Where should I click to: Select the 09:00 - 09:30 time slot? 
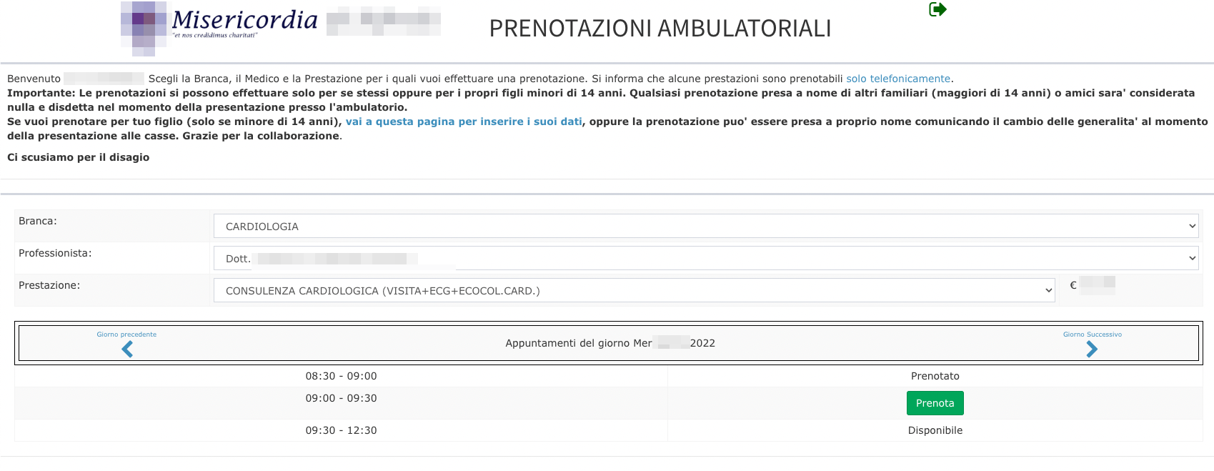[341, 398]
